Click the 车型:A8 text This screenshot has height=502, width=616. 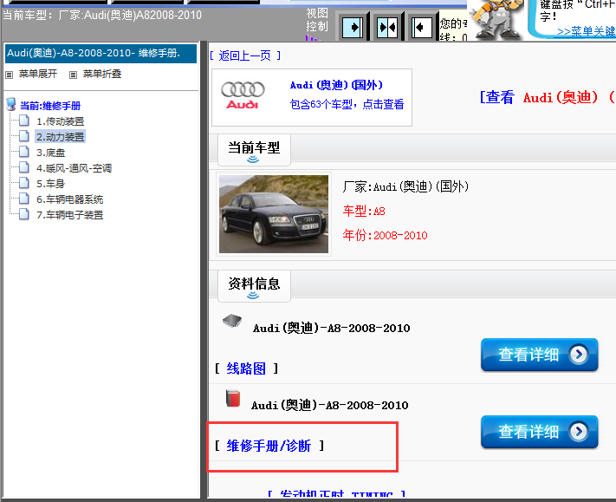click(364, 211)
